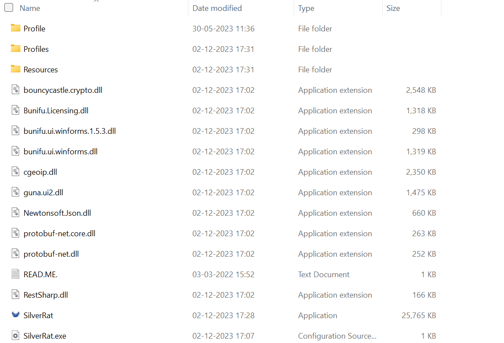Image resolution: width=504 pixels, height=343 pixels.
Task: Click the size value 166 KB
Action: pyautogui.click(x=424, y=295)
